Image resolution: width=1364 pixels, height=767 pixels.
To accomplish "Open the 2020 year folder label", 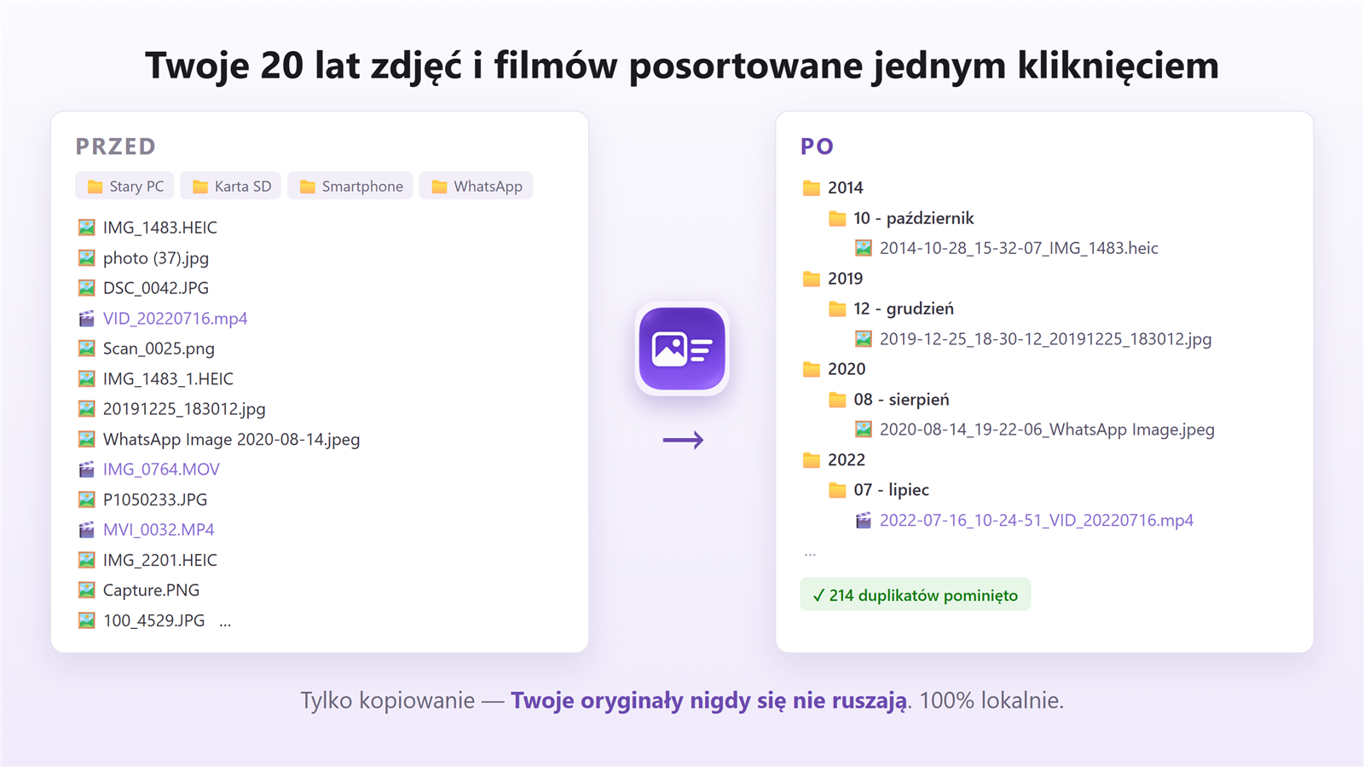I will 847,369.
